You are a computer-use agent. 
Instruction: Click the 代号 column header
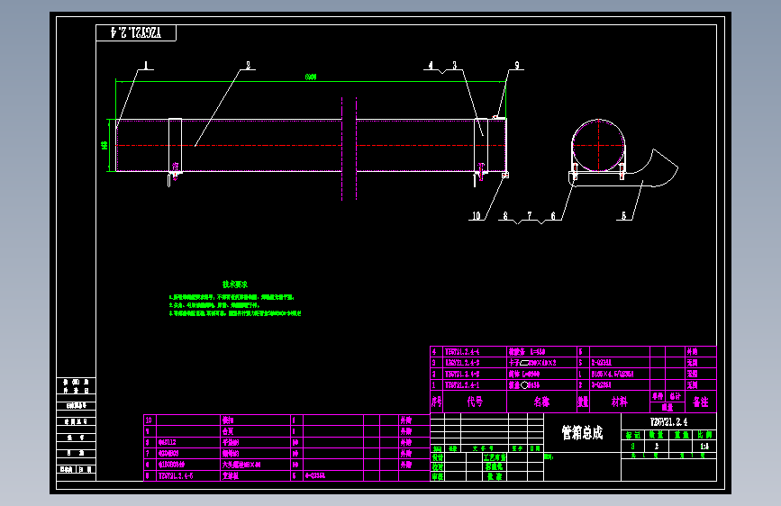(x=475, y=402)
